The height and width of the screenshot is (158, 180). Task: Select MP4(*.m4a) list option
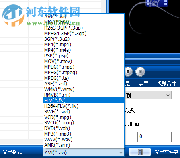(x=84, y=50)
